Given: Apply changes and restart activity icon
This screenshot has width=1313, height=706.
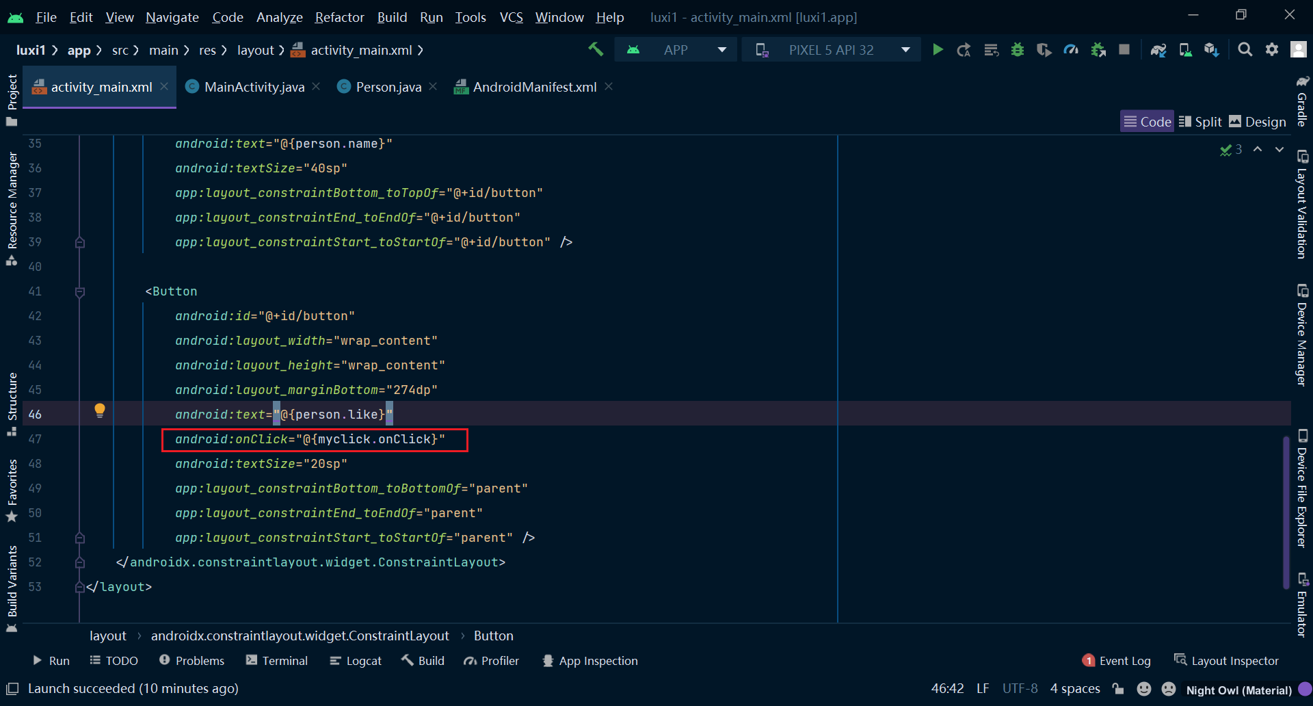Looking at the screenshot, I should pyautogui.click(x=964, y=49).
